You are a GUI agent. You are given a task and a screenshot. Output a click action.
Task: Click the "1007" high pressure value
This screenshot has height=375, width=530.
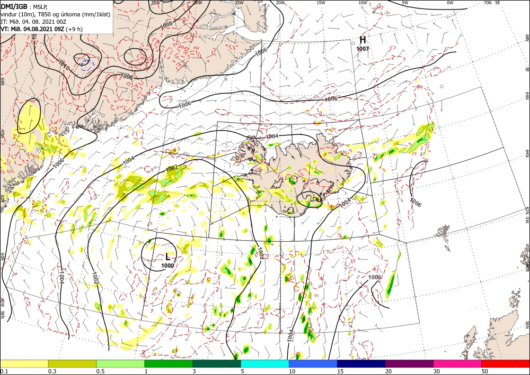pos(363,49)
